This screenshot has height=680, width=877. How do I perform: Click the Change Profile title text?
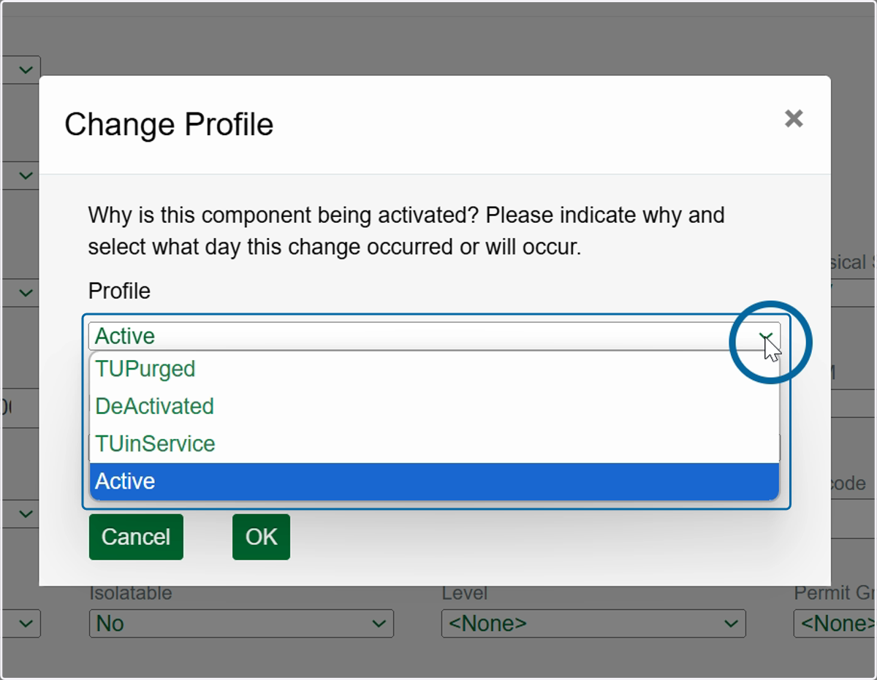[x=169, y=124]
